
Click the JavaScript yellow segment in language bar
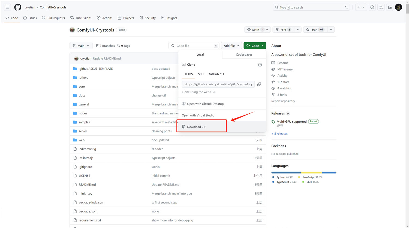pyautogui.click(x=311, y=172)
